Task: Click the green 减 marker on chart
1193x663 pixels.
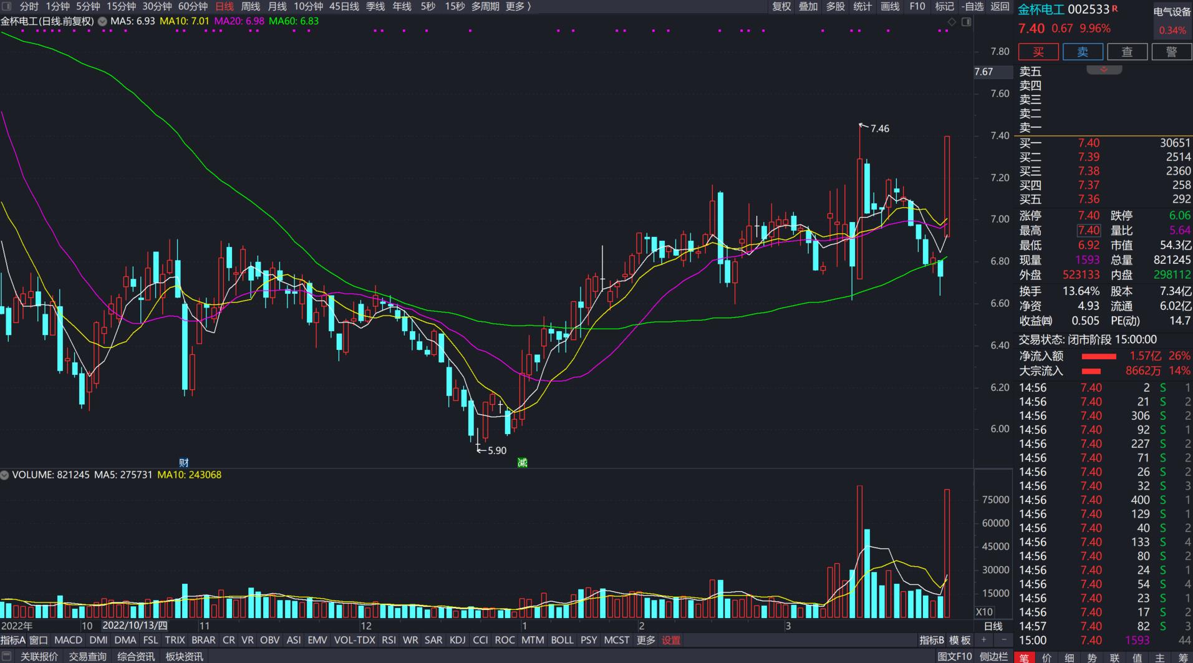Action: click(x=522, y=462)
